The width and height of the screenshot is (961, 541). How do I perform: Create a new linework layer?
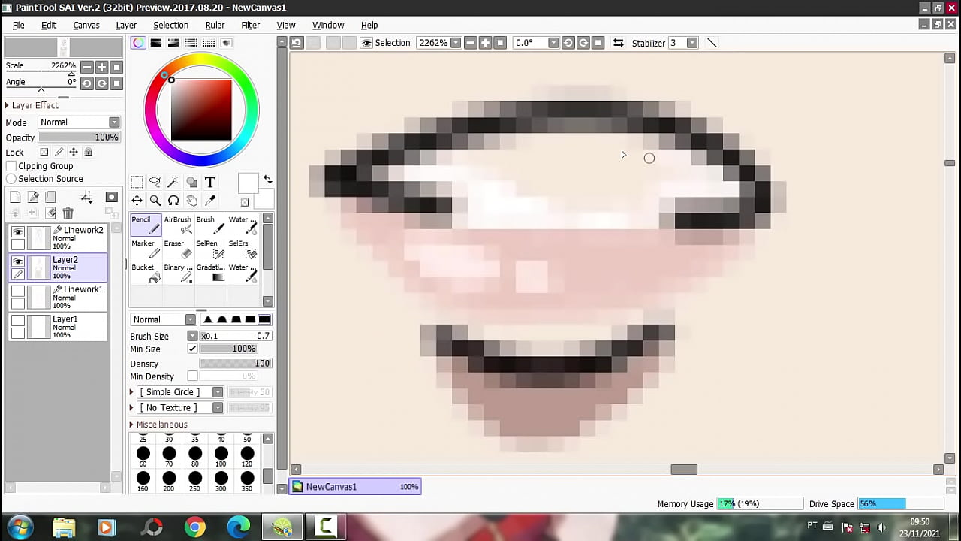(x=33, y=197)
